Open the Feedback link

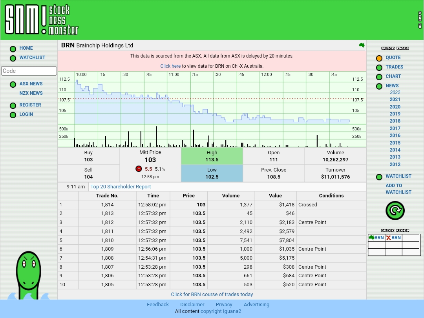158,305
